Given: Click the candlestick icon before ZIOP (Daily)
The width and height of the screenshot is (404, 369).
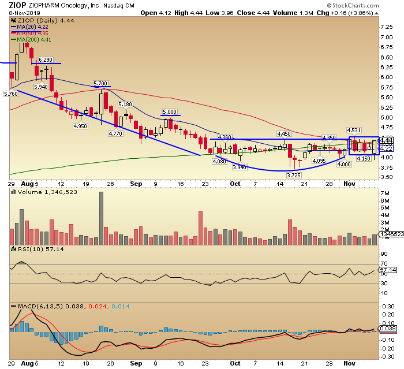Looking at the screenshot, I should point(14,20).
